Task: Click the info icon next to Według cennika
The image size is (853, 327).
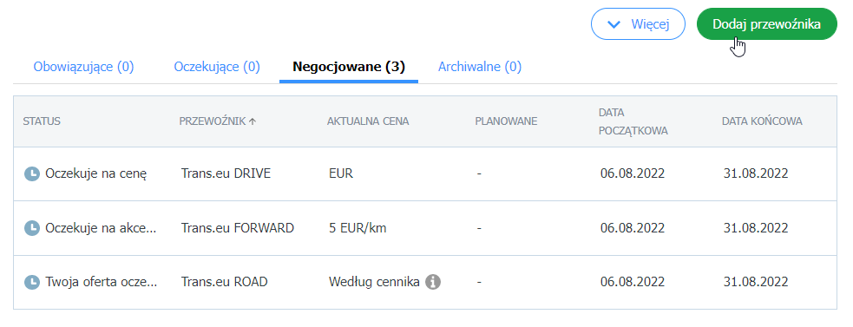Action: tap(432, 282)
